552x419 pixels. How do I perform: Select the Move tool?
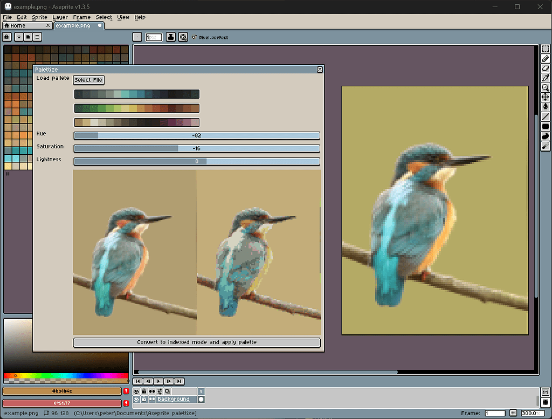545,97
